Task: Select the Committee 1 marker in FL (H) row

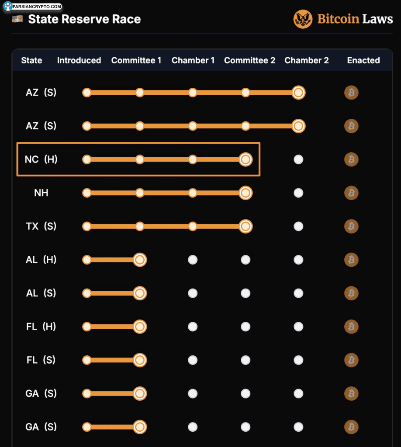Action: pos(140,327)
